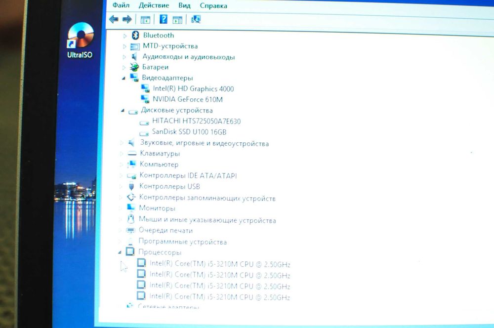This screenshot has height=328, width=494.
Task: Click the Мониторы category icon
Action: (131, 207)
